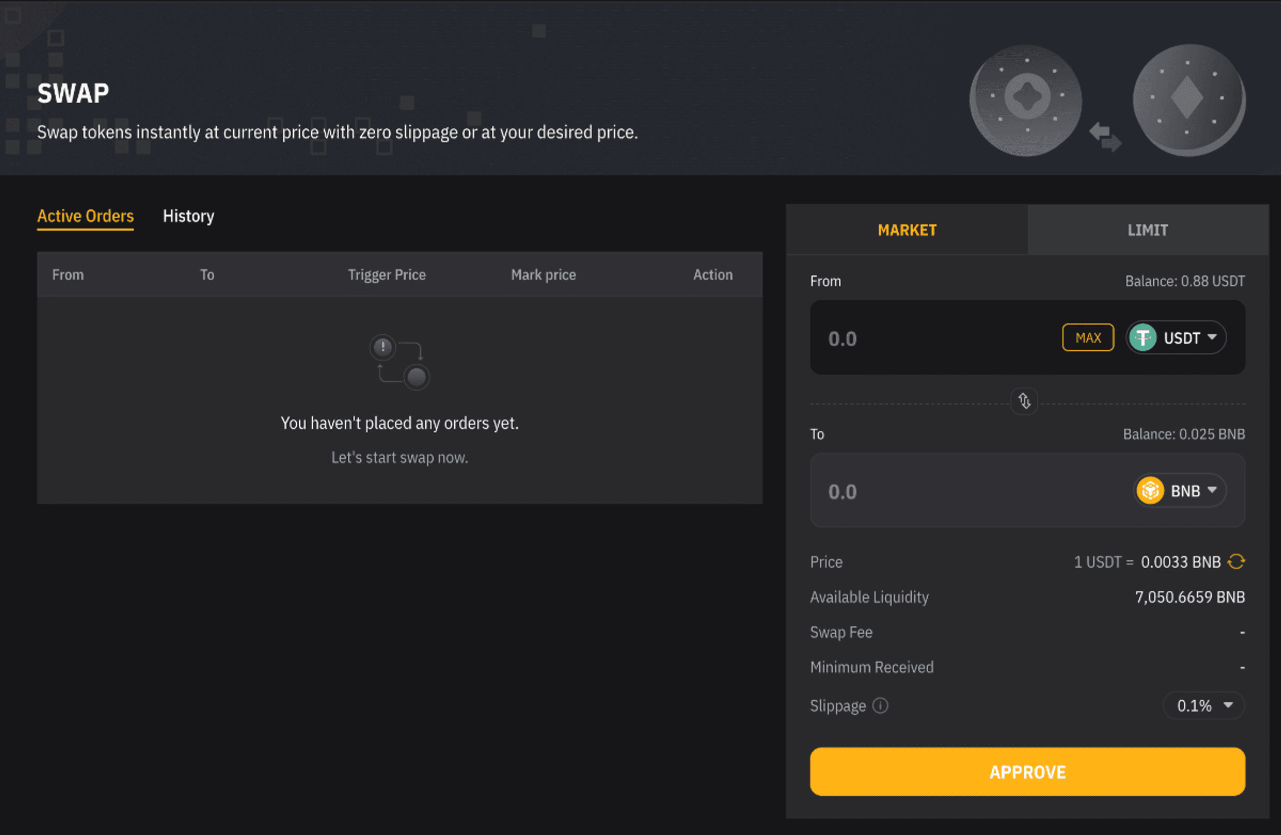Image resolution: width=1281 pixels, height=835 pixels.
Task: Click the swap direction arrow icon
Action: point(1024,400)
